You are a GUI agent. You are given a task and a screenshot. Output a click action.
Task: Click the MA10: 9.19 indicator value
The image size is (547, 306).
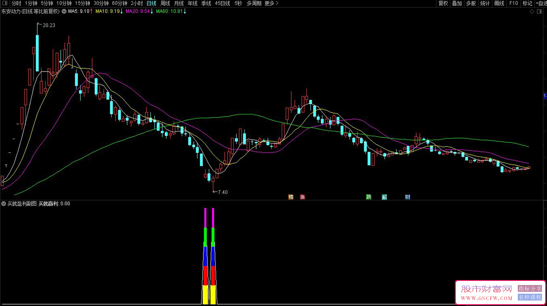click(108, 11)
